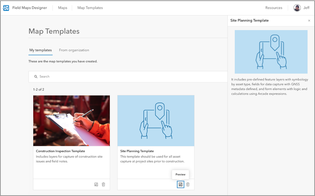Select the Map Templates section

click(90, 8)
